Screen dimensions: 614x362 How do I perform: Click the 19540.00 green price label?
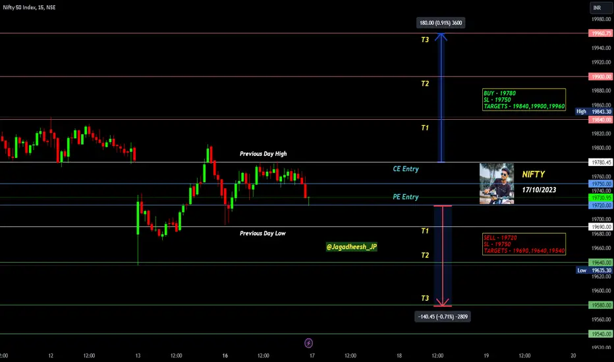[x=601, y=334]
